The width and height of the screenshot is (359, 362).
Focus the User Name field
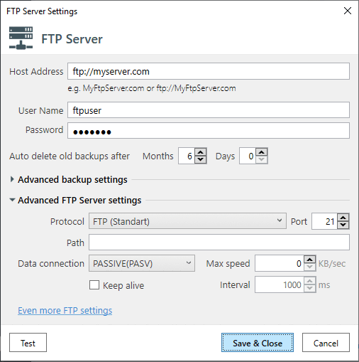[x=209, y=110]
